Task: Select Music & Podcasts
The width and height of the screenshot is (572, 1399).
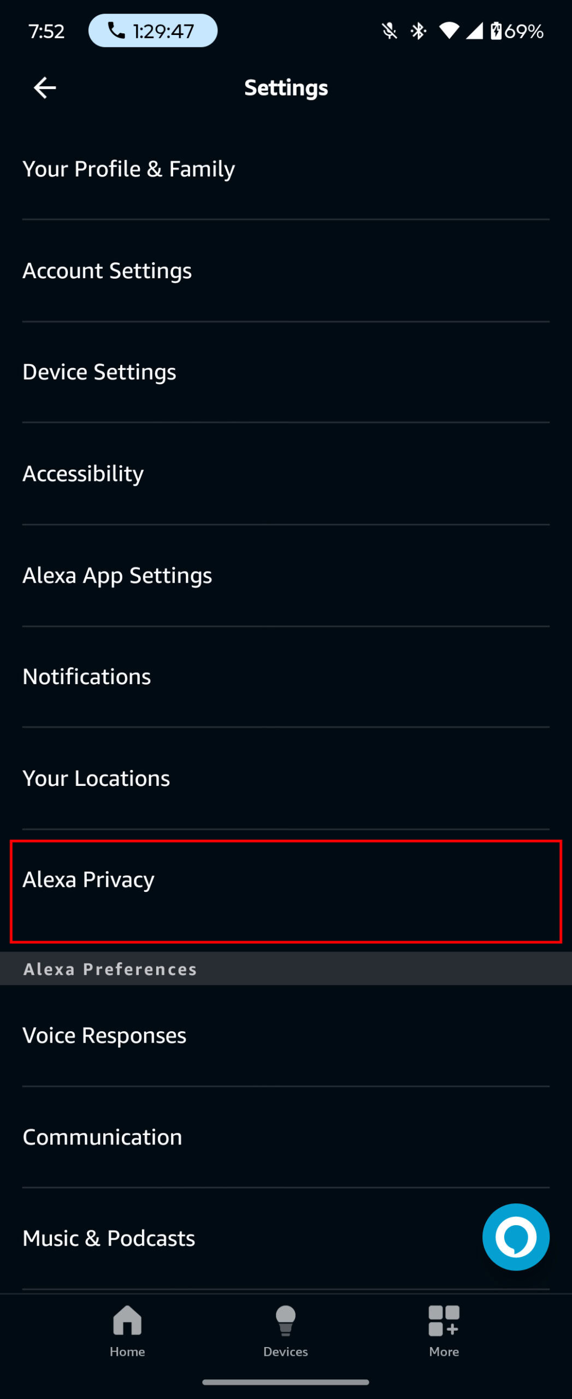Action: (109, 1238)
